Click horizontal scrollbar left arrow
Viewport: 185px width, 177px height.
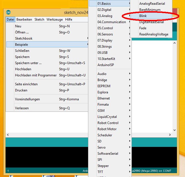point(8,135)
